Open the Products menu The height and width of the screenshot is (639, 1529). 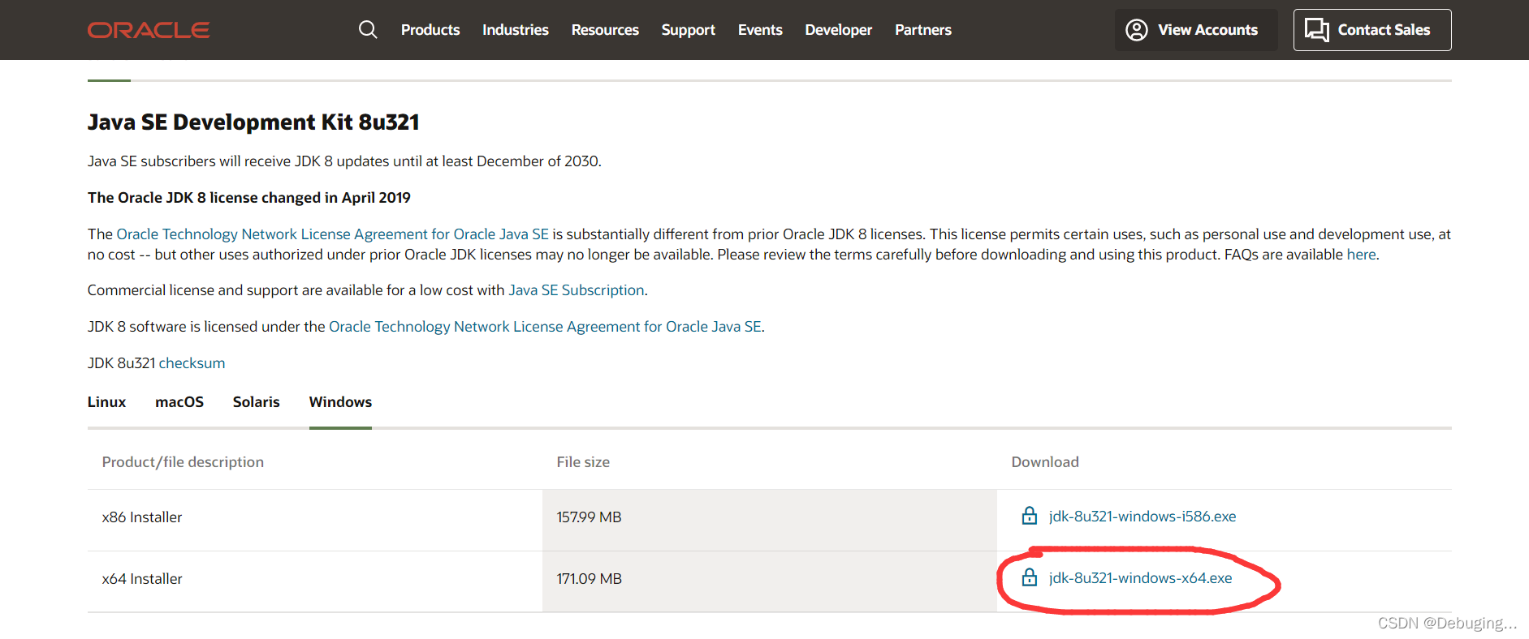[430, 30]
